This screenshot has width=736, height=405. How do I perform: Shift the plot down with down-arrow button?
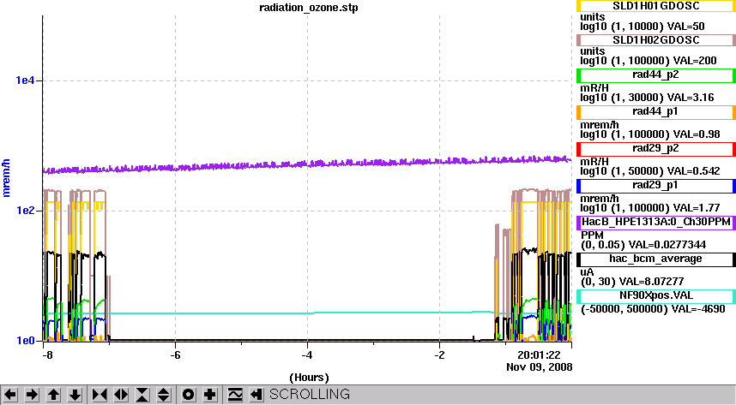[x=75, y=395]
